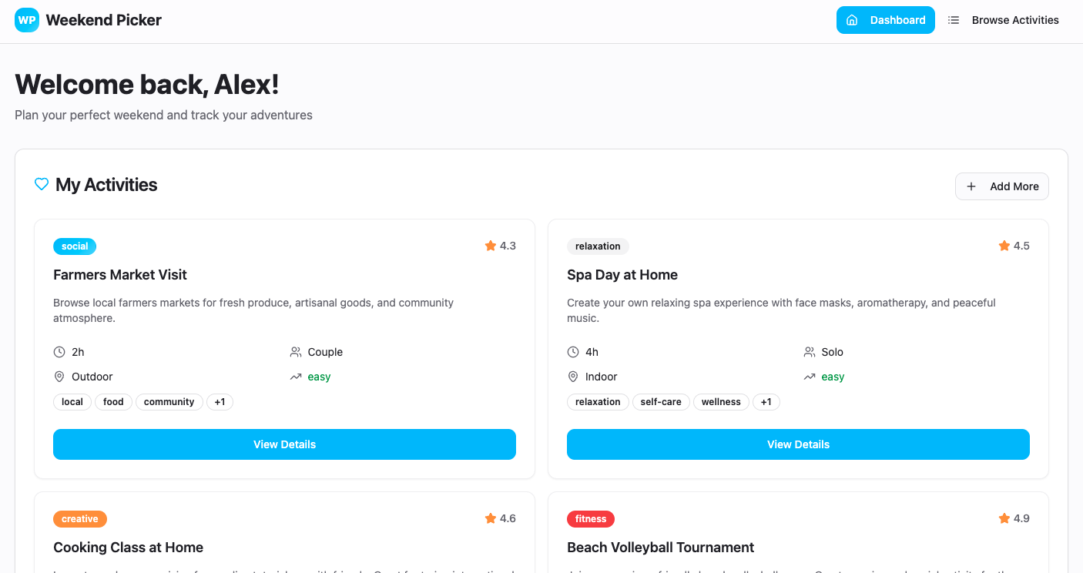
Task: Click the blue social category badge
Action: (75, 246)
